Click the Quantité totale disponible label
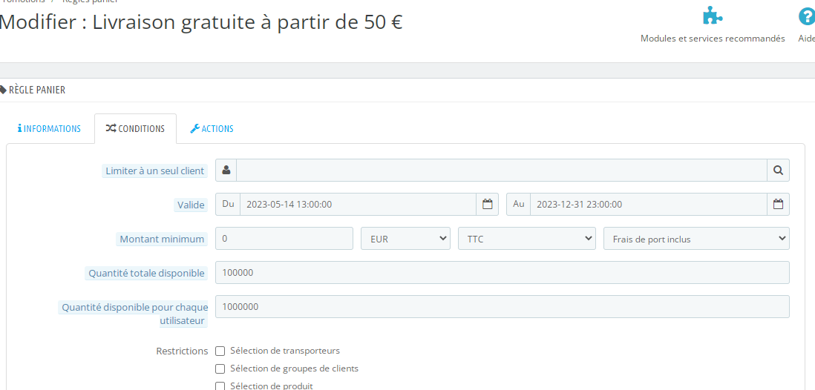 [x=146, y=273]
